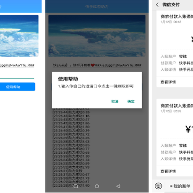This screenshot has width=193, height=193.
Task: Click log line 助力成功0.39
Action: [x=71, y=131]
